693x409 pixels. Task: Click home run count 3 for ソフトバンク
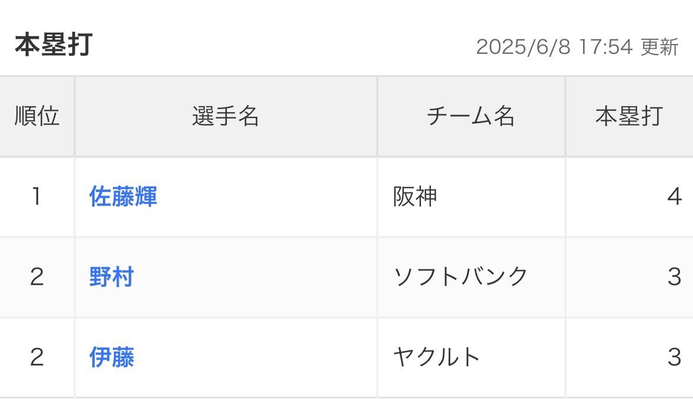pos(674,277)
